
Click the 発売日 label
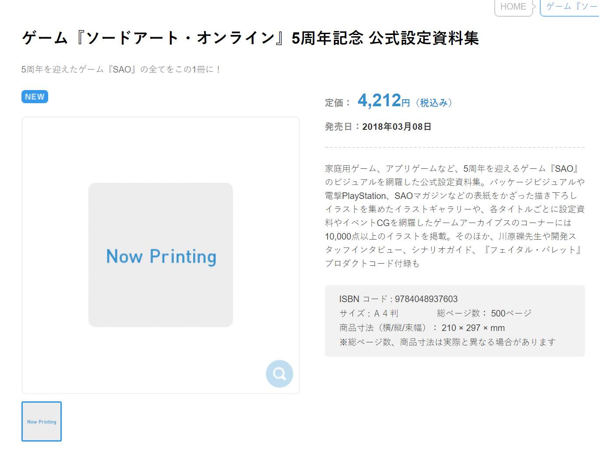338,127
